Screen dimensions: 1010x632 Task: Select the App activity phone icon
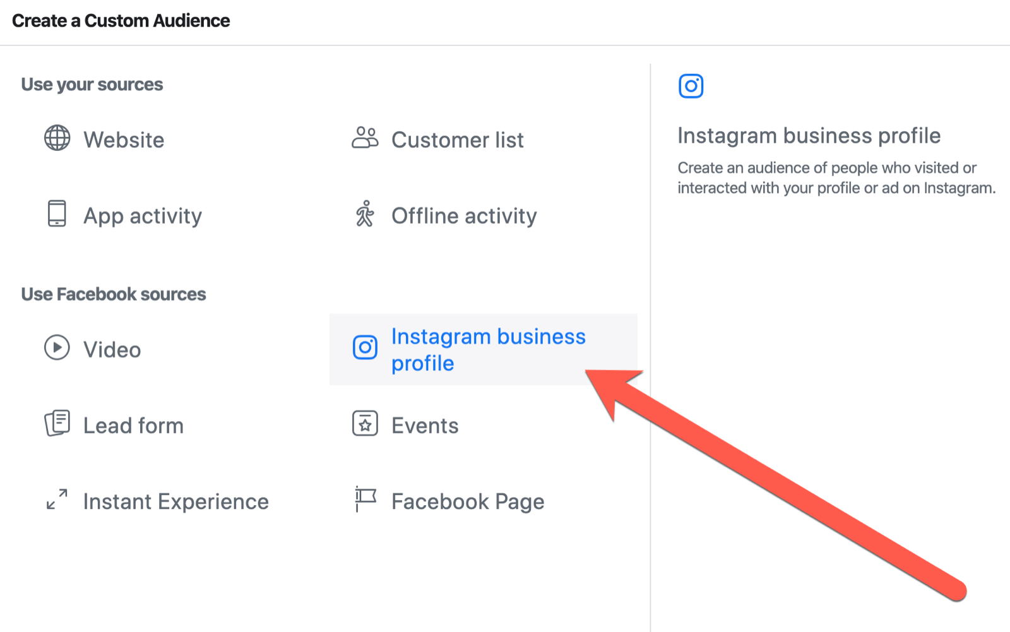pyautogui.click(x=57, y=215)
